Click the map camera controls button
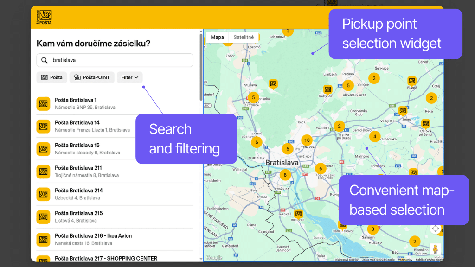 tap(435, 229)
